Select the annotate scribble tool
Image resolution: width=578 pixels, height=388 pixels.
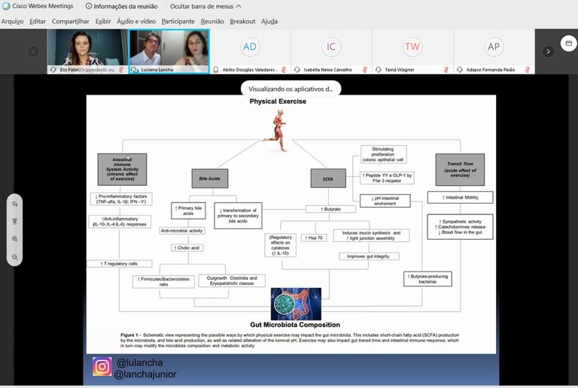(x=15, y=204)
